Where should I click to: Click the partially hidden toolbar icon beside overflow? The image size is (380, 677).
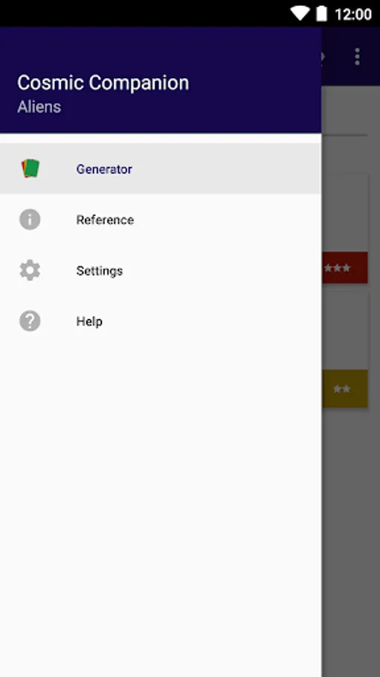(x=324, y=56)
